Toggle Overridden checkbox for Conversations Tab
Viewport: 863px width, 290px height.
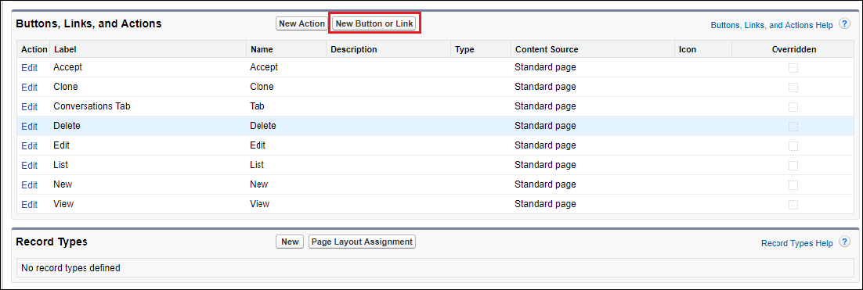click(x=793, y=106)
